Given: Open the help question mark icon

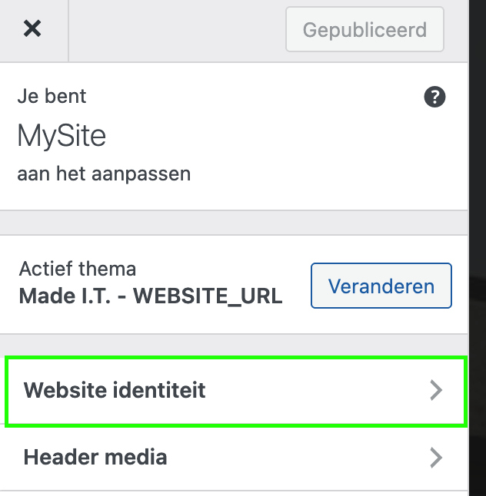Looking at the screenshot, I should pos(434,98).
